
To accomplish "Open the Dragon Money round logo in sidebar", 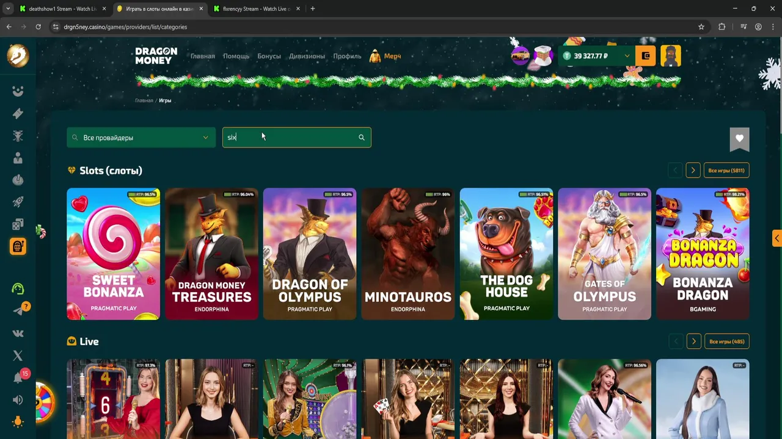I will coord(18,55).
